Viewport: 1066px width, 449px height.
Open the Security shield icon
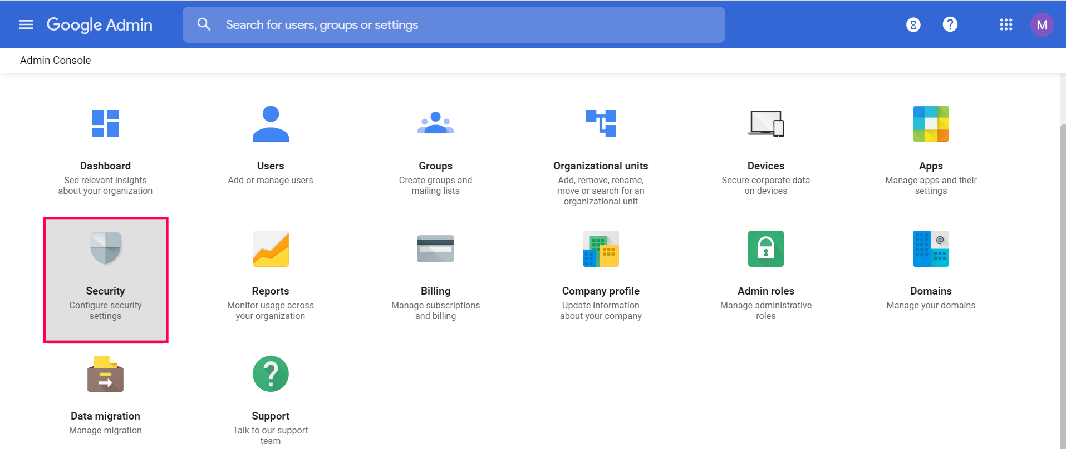click(105, 248)
